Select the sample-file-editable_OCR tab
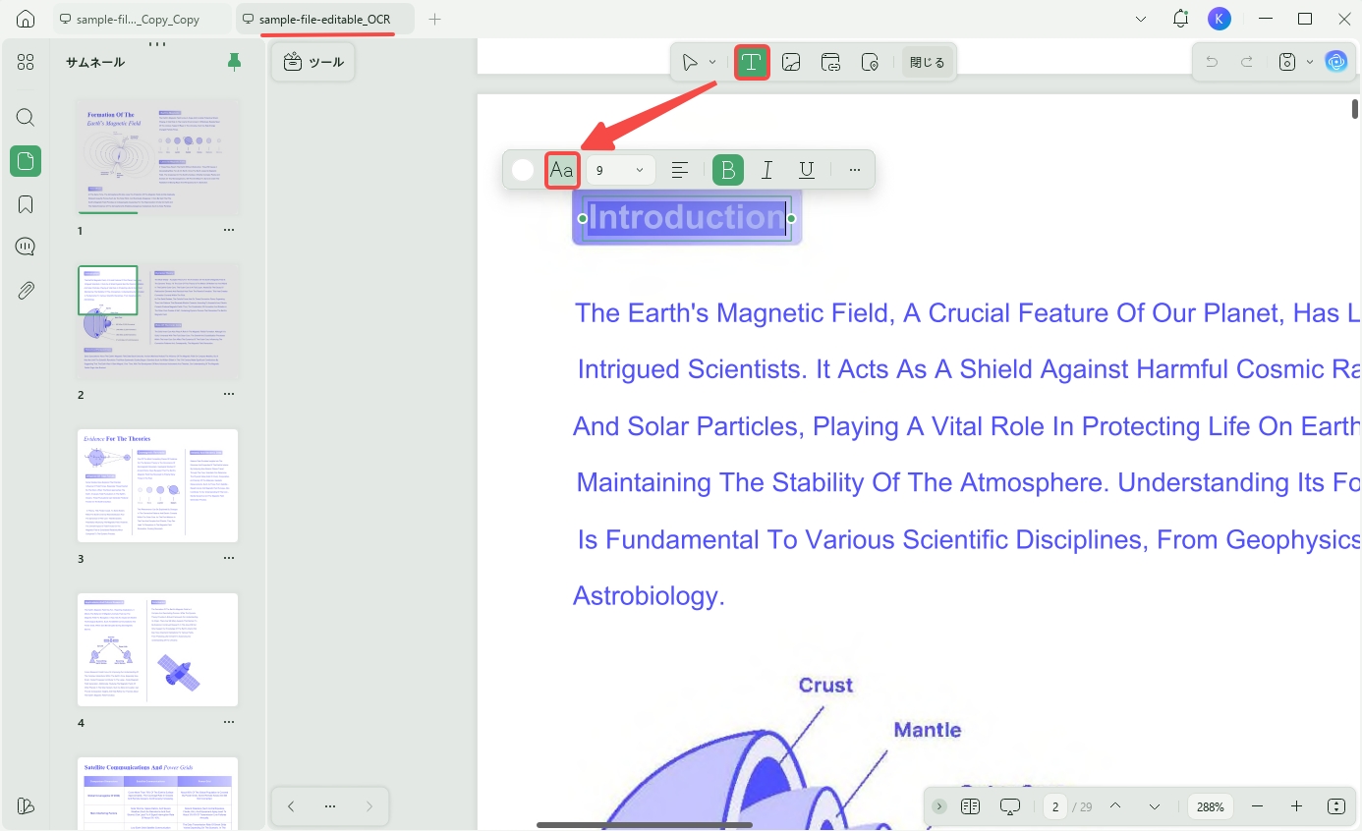1362x831 pixels. coord(324,19)
